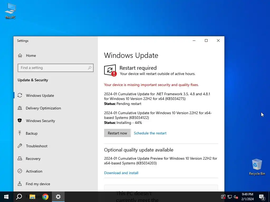The image size is (270, 202).
Task: Select the Recycle Bin desktop icon
Action: [x=257, y=167]
